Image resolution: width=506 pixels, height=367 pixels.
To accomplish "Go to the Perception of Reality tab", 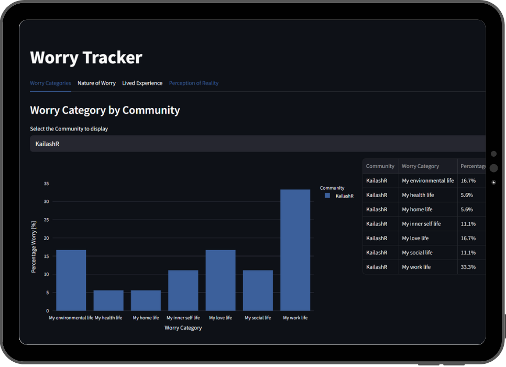I will tap(193, 83).
